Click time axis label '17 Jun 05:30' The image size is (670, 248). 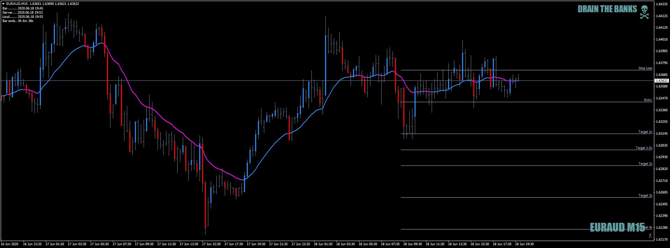coord(99,244)
